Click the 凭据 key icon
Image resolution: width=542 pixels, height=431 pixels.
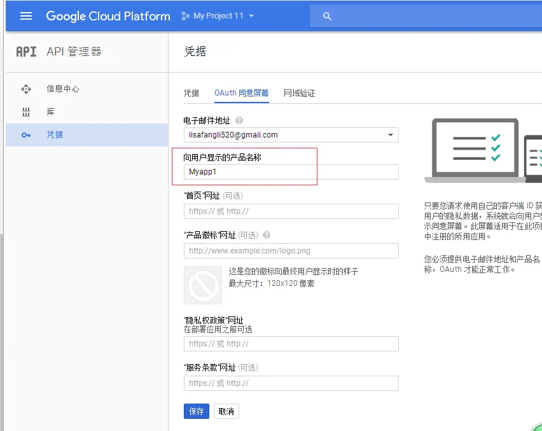point(26,135)
